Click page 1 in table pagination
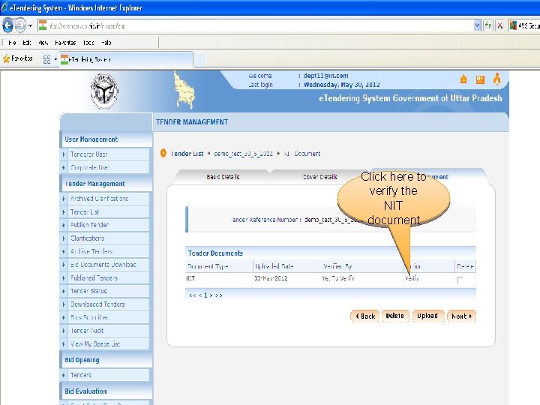Screen dimensions: 540x405 (205, 295)
